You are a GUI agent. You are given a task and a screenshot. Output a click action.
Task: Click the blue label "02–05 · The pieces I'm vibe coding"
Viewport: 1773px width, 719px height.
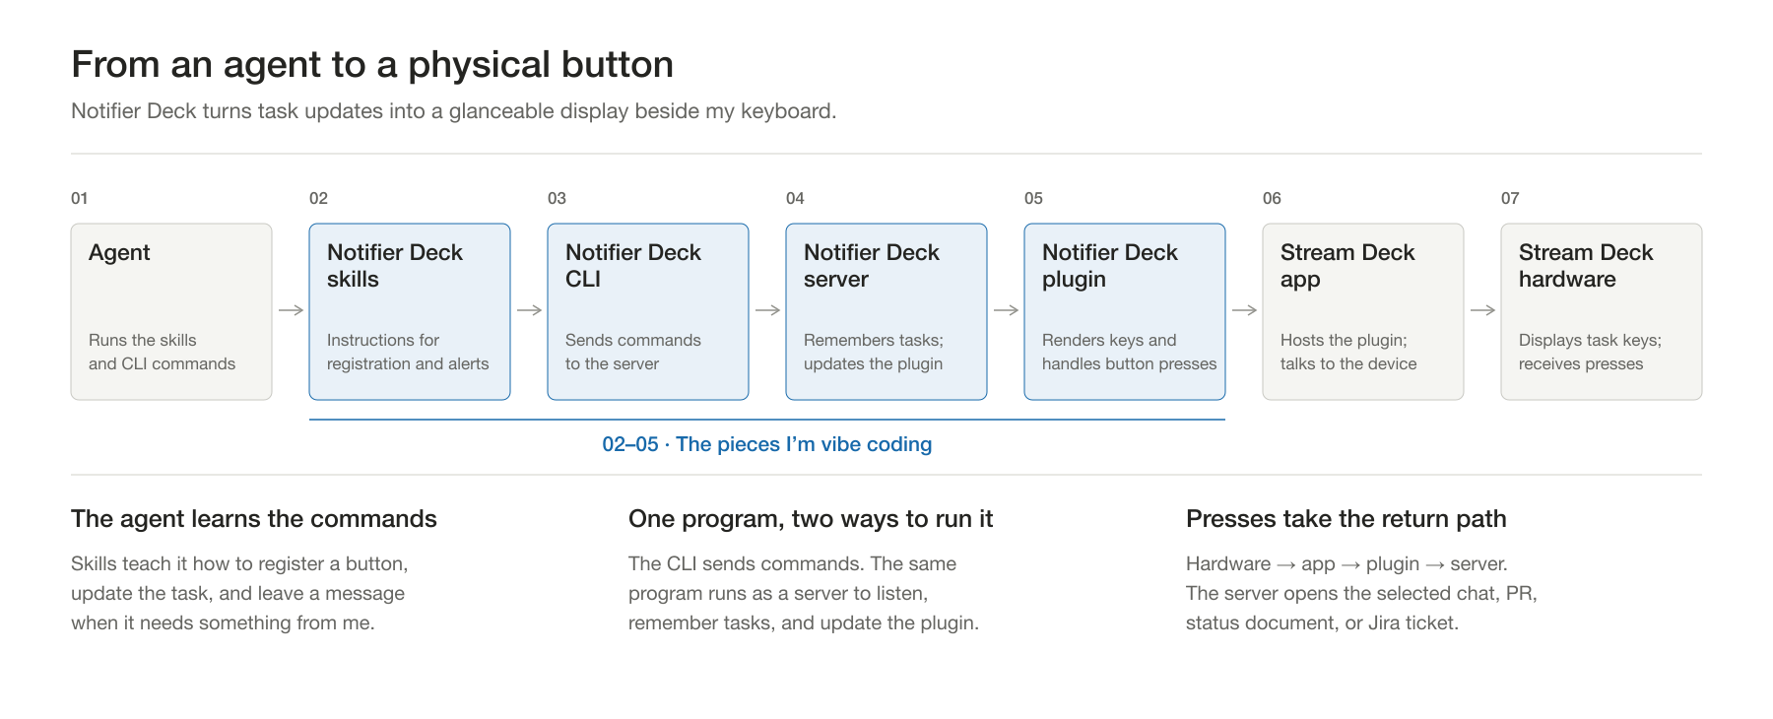pyautogui.click(x=767, y=444)
